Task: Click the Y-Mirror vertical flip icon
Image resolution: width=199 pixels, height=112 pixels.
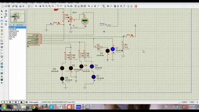Action: [x=6, y=24]
